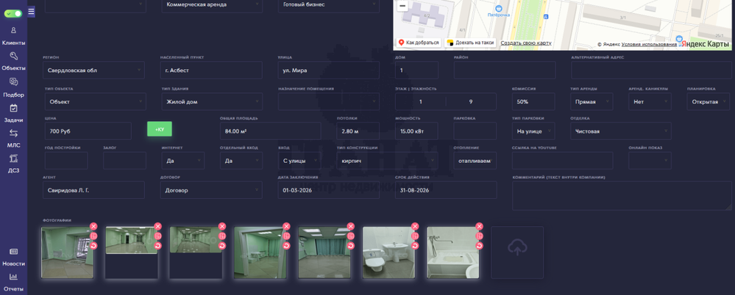Click the green +КУ button
This screenshot has height=295, width=735.
coord(160,129)
